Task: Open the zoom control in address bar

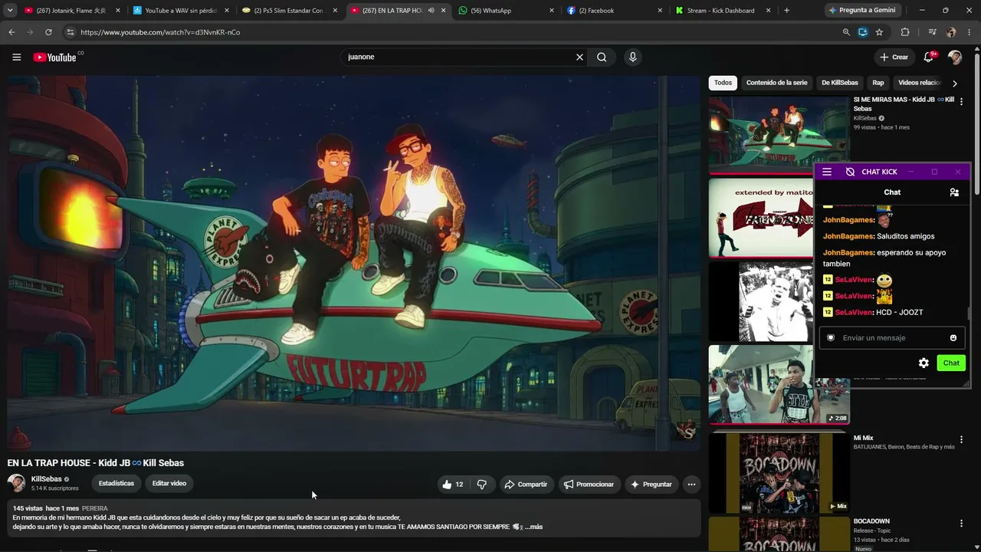Action: (846, 32)
